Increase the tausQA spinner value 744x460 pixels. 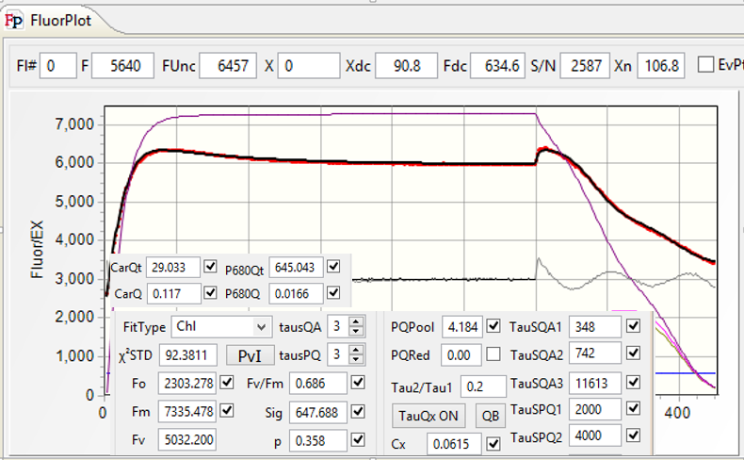tap(355, 322)
